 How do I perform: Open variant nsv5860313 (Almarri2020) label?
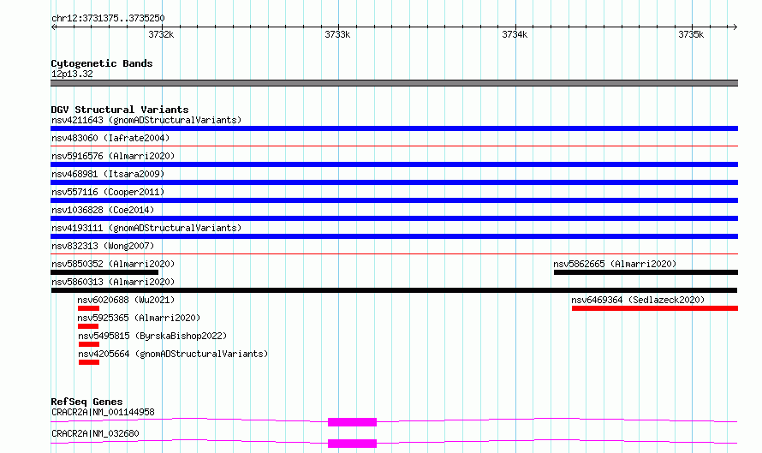pyautogui.click(x=113, y=282)
